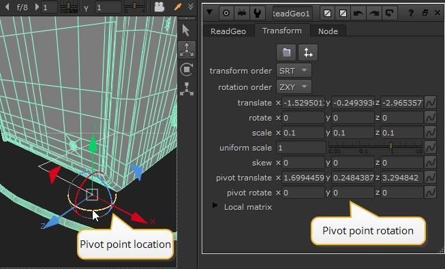
Task: Activate the rotate manipulator tool
Action: 187,69
